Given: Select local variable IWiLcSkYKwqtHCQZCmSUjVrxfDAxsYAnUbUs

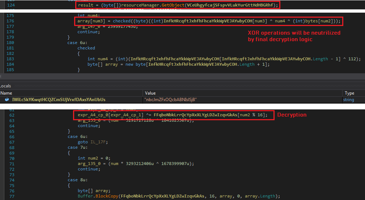Looking at the screenshot, I should 59,100.
